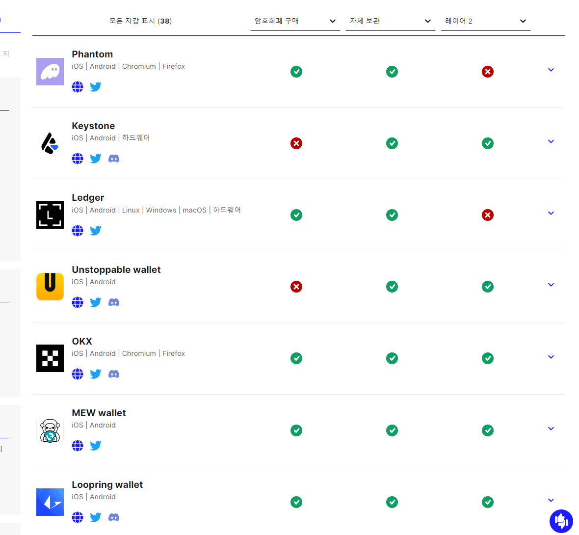Expand the OKX row details chevron
The width and height of the screenshot is (579, 535).
coord(551,357)
